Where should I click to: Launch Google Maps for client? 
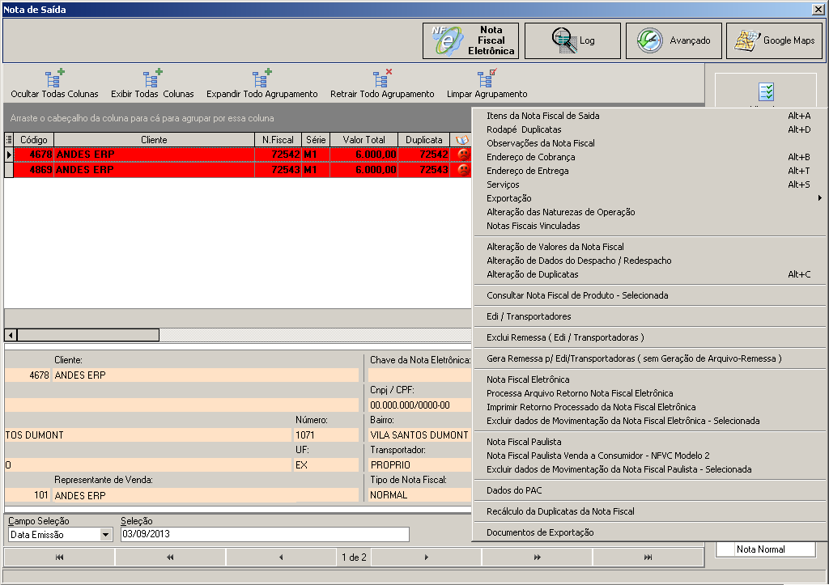point(775,40)
